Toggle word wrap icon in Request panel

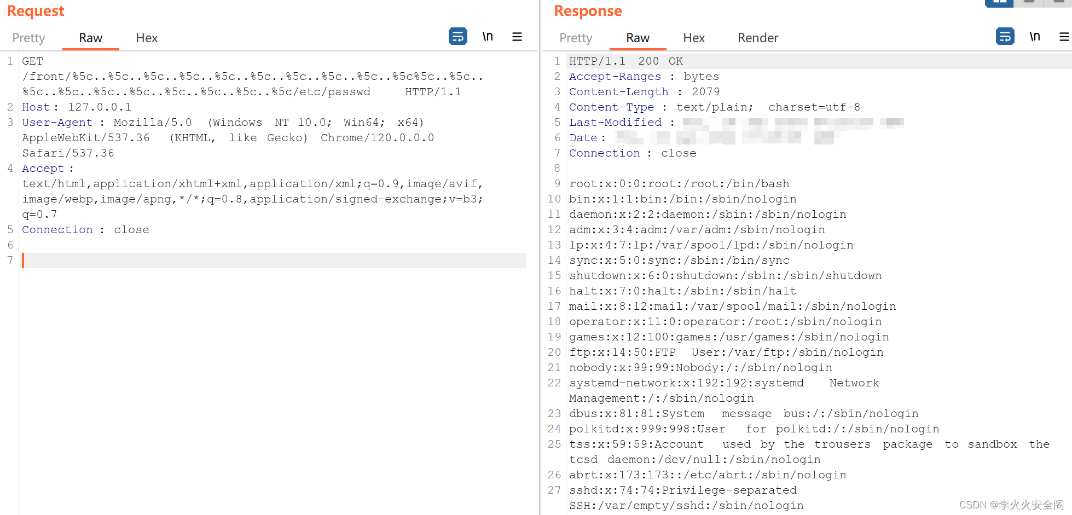457,37
